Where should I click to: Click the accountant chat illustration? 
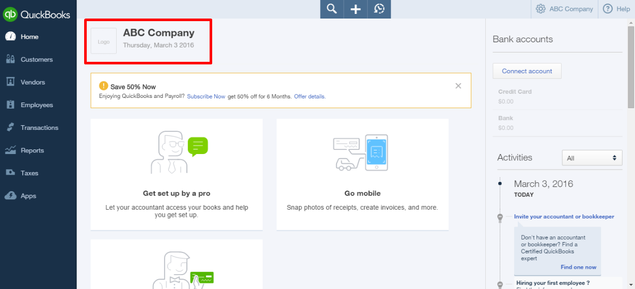(x=179, y=152)
